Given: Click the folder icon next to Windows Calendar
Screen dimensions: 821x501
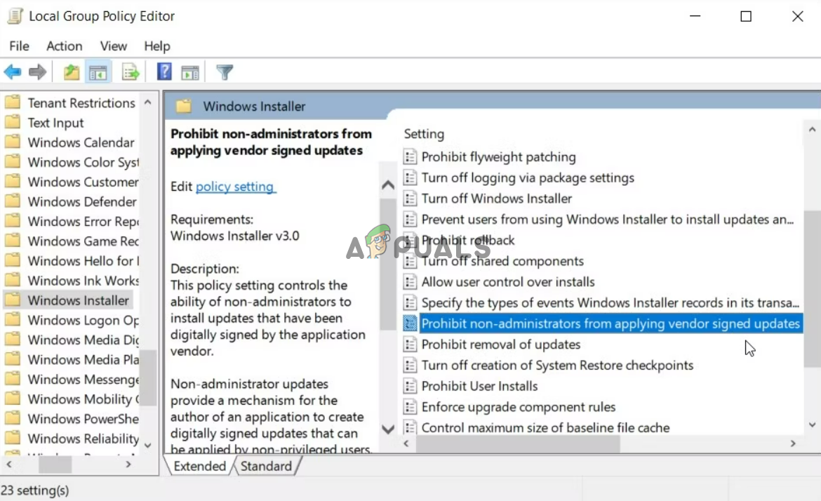Looking at the screenshot, I should [13, 142].
